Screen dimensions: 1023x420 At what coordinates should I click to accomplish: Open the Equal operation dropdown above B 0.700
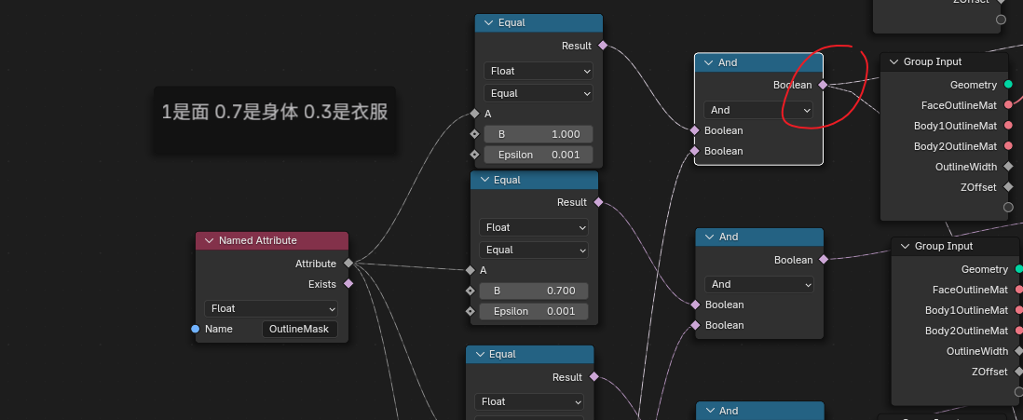tap(534, 250)
